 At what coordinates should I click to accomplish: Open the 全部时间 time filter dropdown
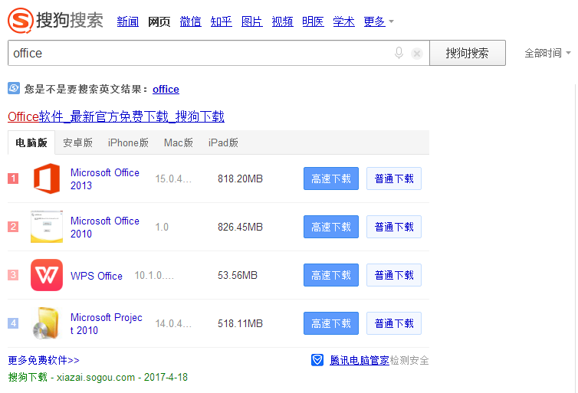pyautogui.click(x=547, y=53)
